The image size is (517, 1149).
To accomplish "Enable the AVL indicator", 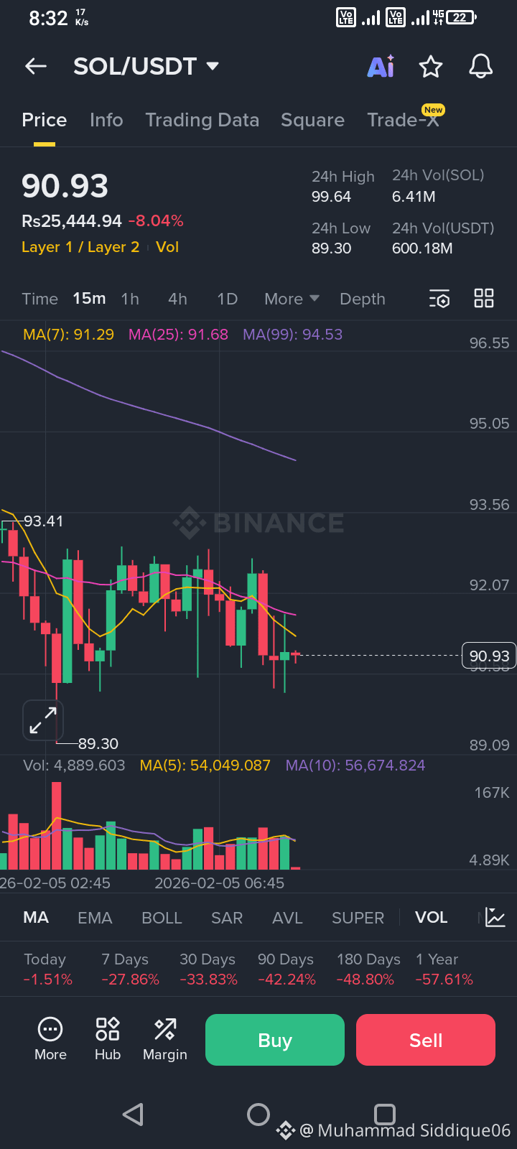I will [287, 918].
